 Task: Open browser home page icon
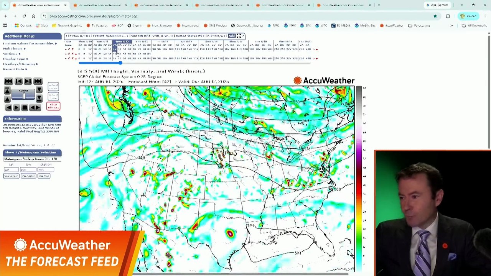(x=33, y=16)
